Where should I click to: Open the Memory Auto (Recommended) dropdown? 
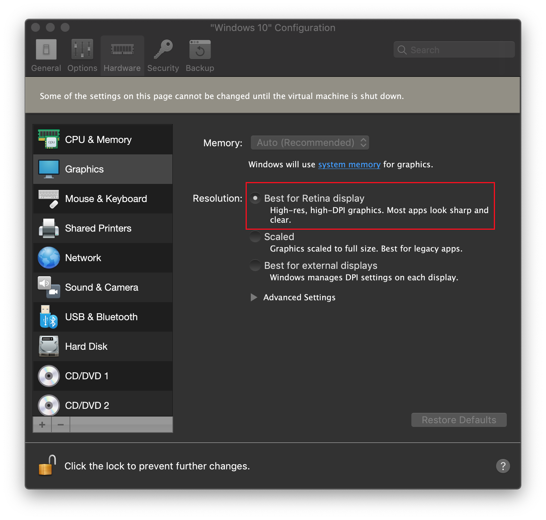(x=310, y=143)
